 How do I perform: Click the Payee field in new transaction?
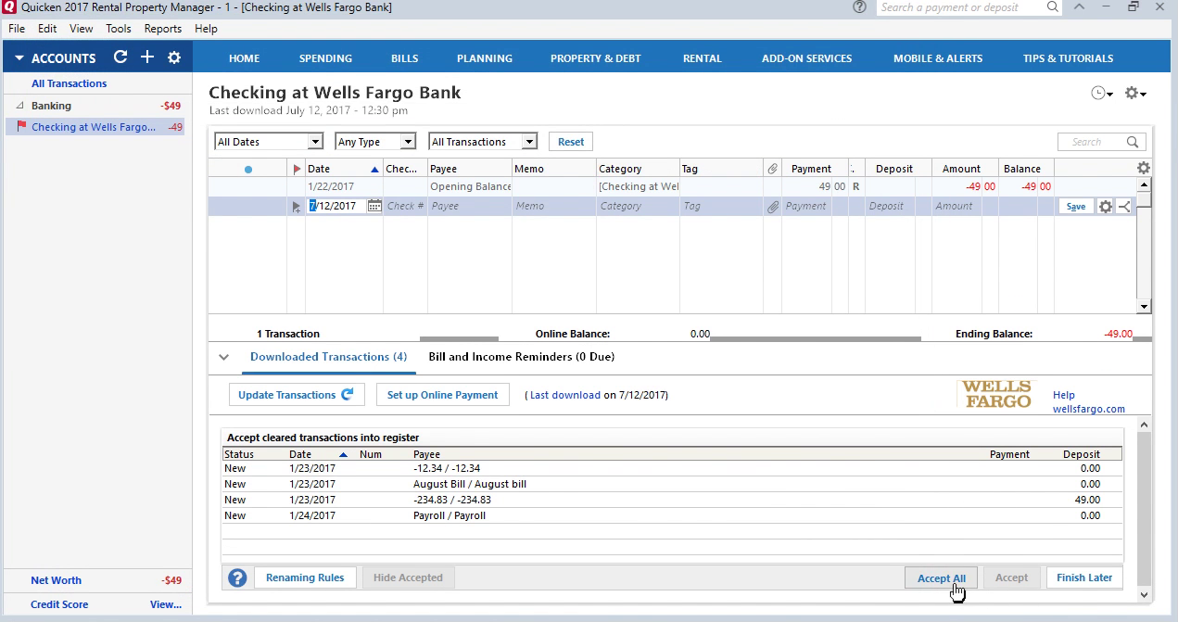[x=469, y=206]
